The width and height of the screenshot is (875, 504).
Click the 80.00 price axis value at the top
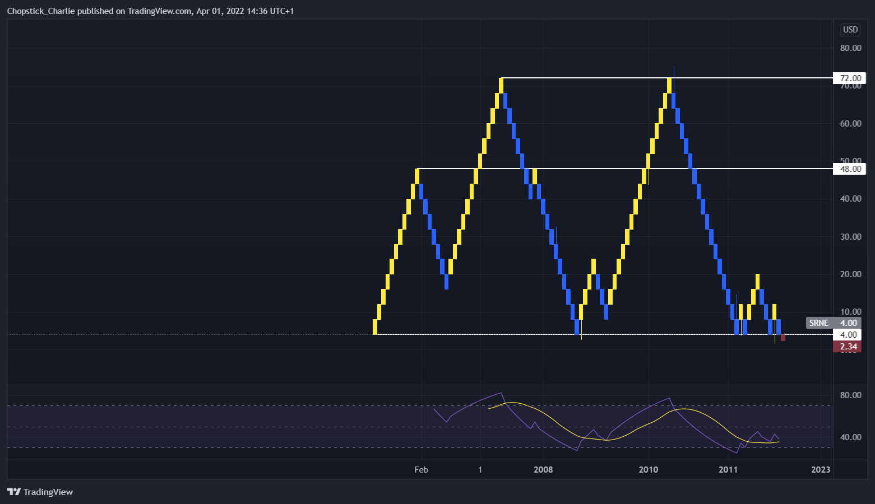coord(850,48)
